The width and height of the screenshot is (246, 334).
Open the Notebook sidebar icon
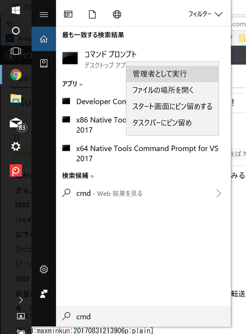coord(44,63)
